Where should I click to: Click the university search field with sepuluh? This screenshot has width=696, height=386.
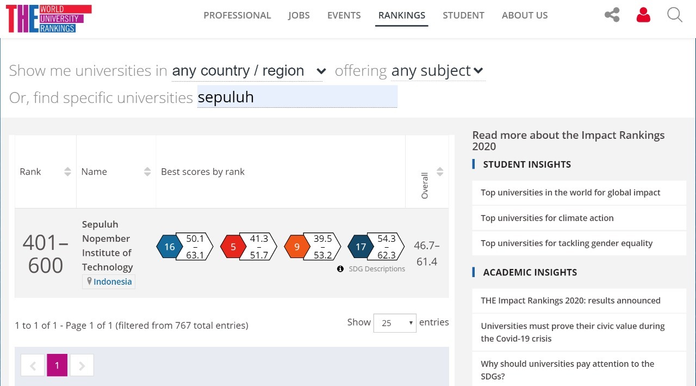click(297, 97)
